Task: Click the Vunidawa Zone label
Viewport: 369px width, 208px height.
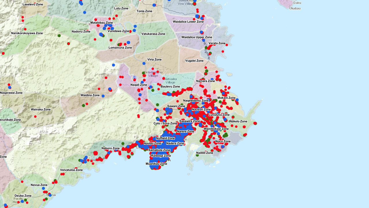Action: (x=118, y=31)
